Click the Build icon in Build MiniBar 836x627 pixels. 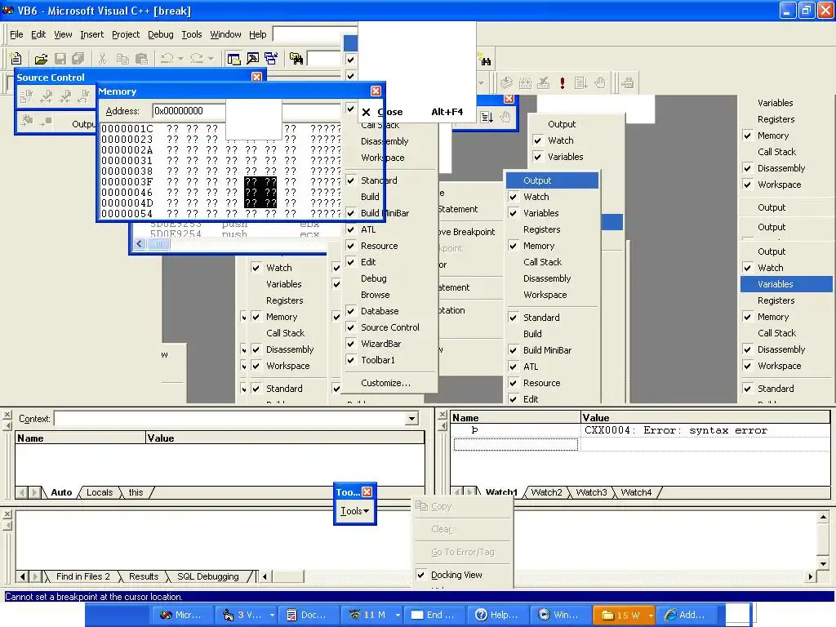pyautogui.click(x=525, y=82)
